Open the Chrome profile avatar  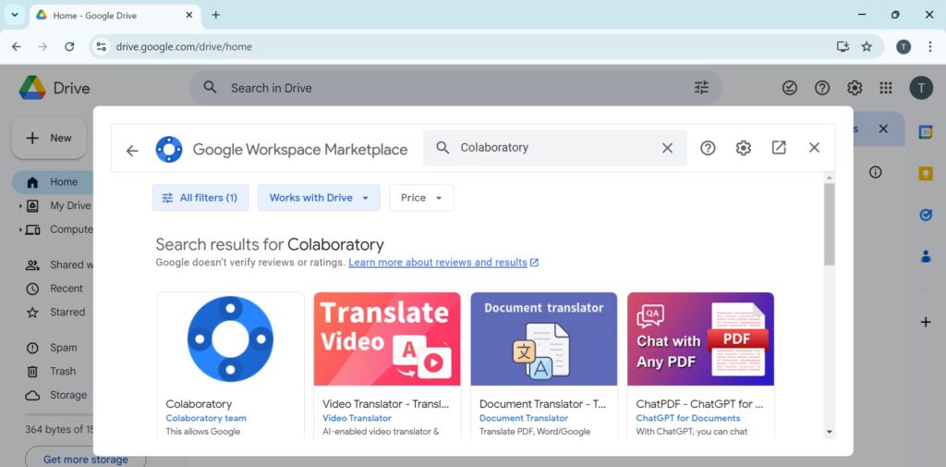[904, 46]
